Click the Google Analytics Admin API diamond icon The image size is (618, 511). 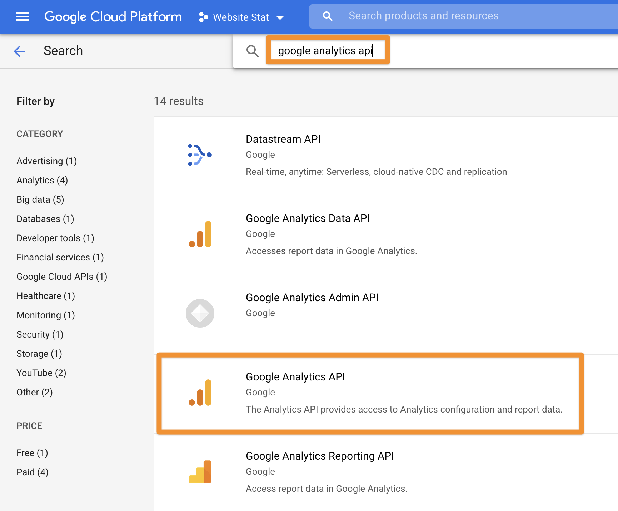[x=200, y=313]
